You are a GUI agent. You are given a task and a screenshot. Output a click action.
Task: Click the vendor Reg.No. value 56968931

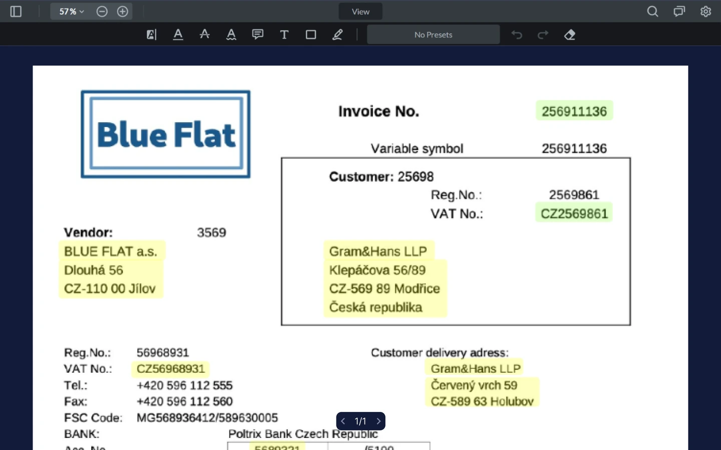[163, 353]
